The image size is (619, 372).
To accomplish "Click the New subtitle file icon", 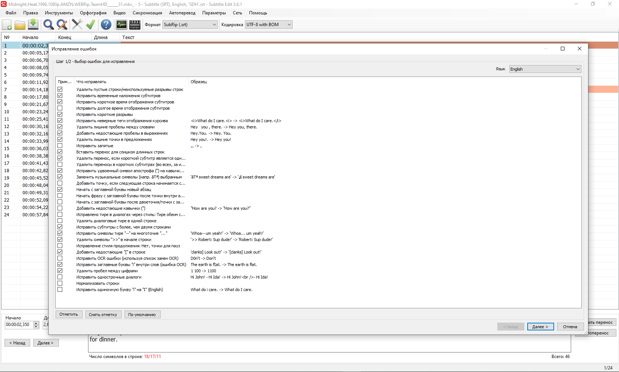I will click(x=7, y=25).
